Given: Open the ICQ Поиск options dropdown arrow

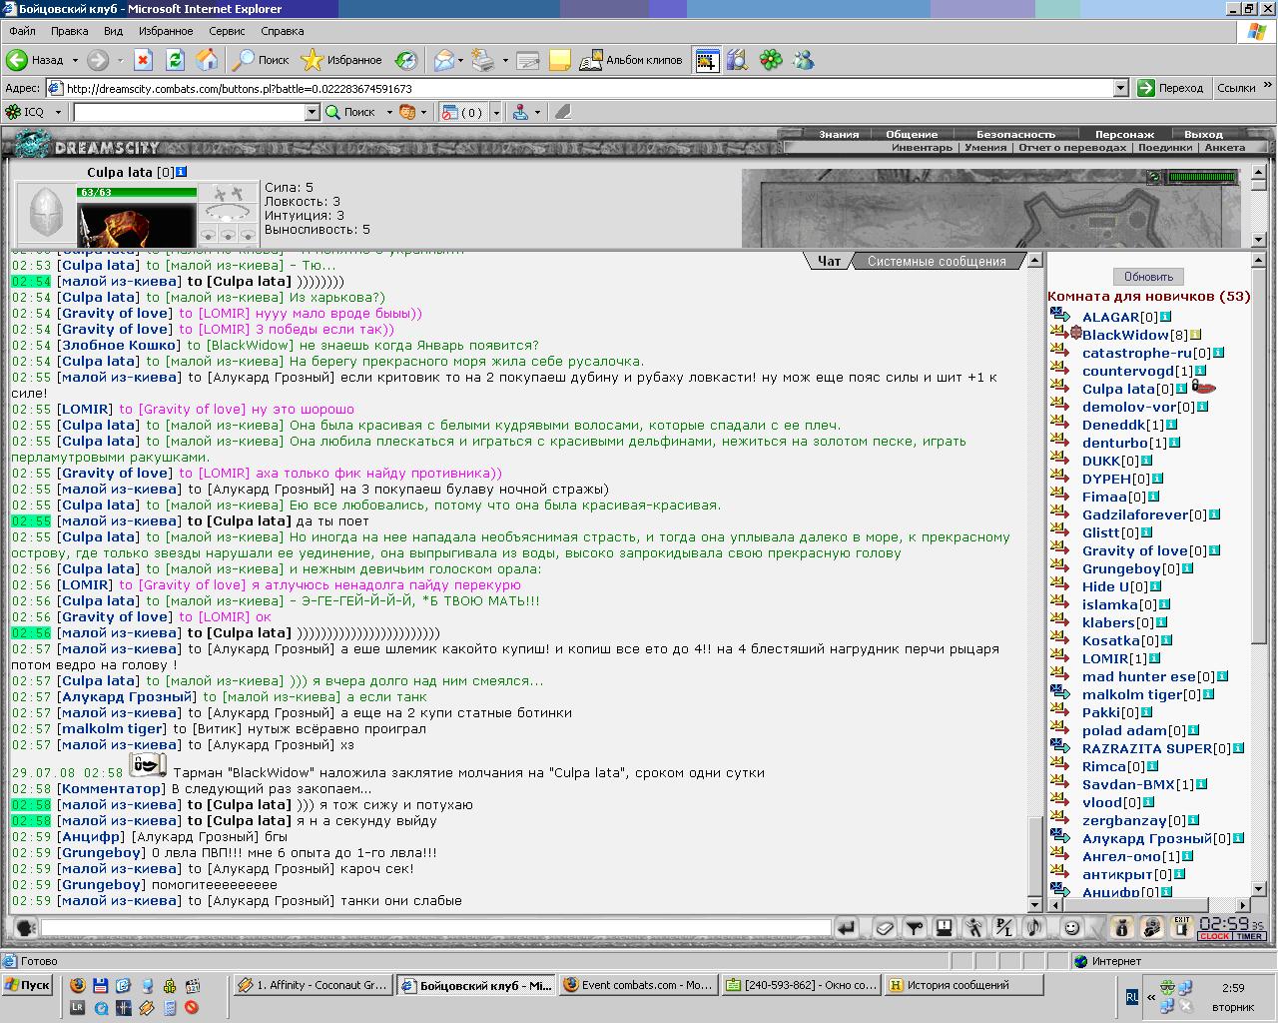Looking at the screenshot, I should 389,112.
